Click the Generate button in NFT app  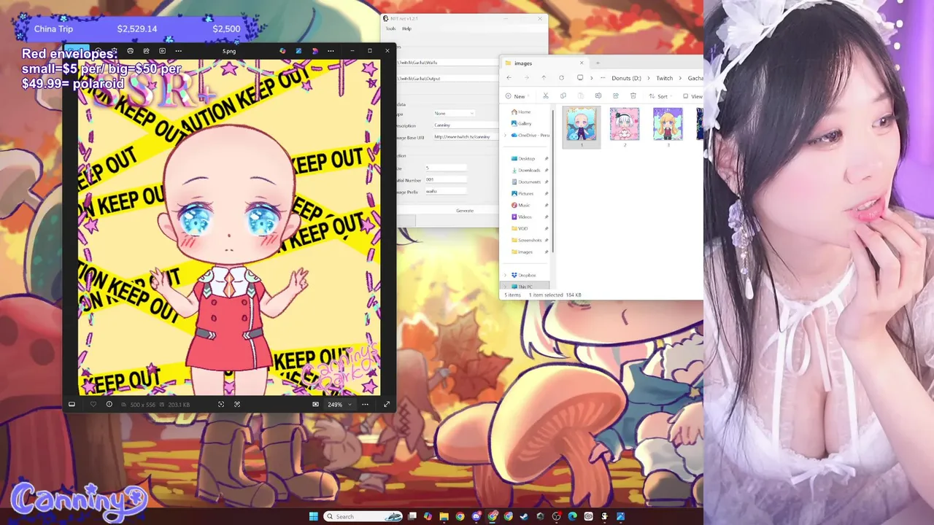[x=465, y=211]
